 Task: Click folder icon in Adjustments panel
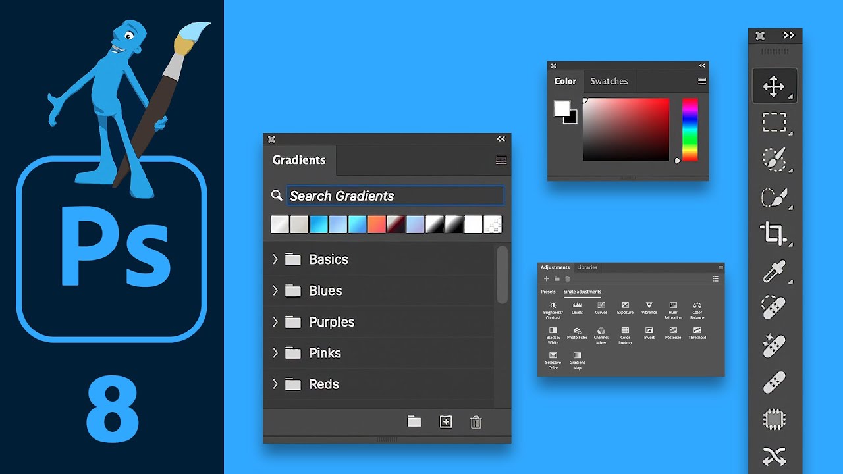[x=557, y=279]
